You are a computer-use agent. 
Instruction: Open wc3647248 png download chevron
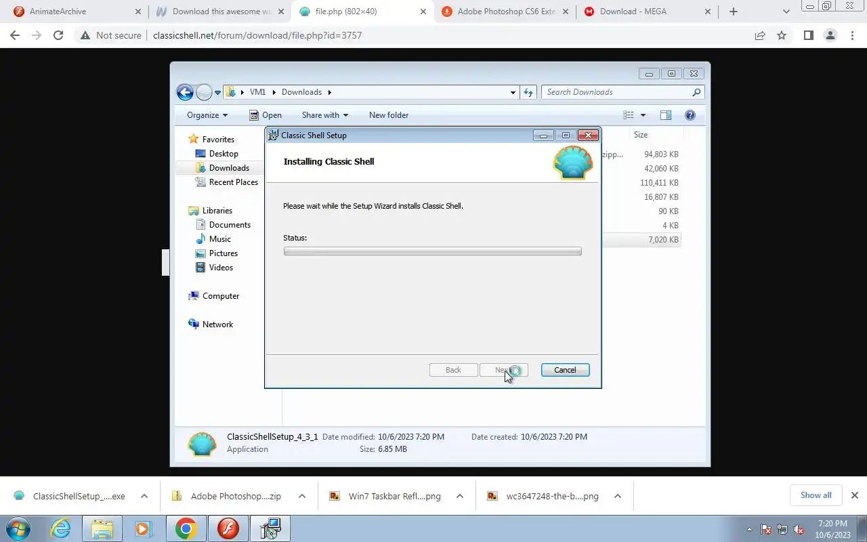tap(618, 497)
